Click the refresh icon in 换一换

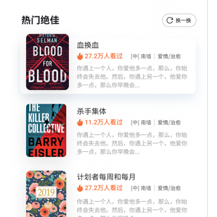tap(169, 21)
